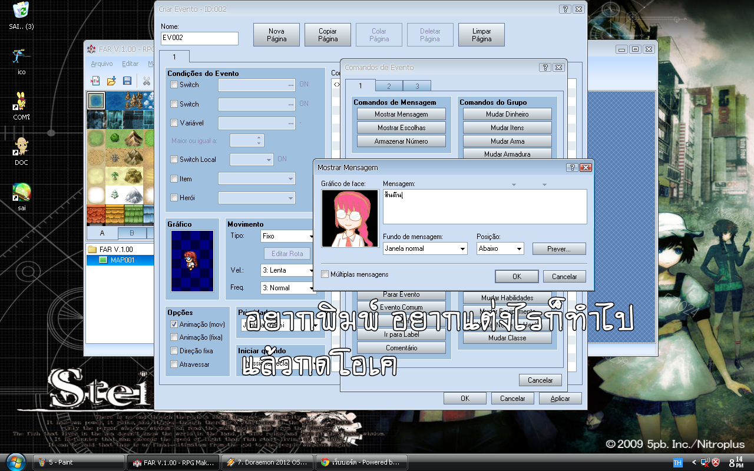This screenshot has width=754, height=471.
Task: Select tileset tab A
Action: coord(102,233)
